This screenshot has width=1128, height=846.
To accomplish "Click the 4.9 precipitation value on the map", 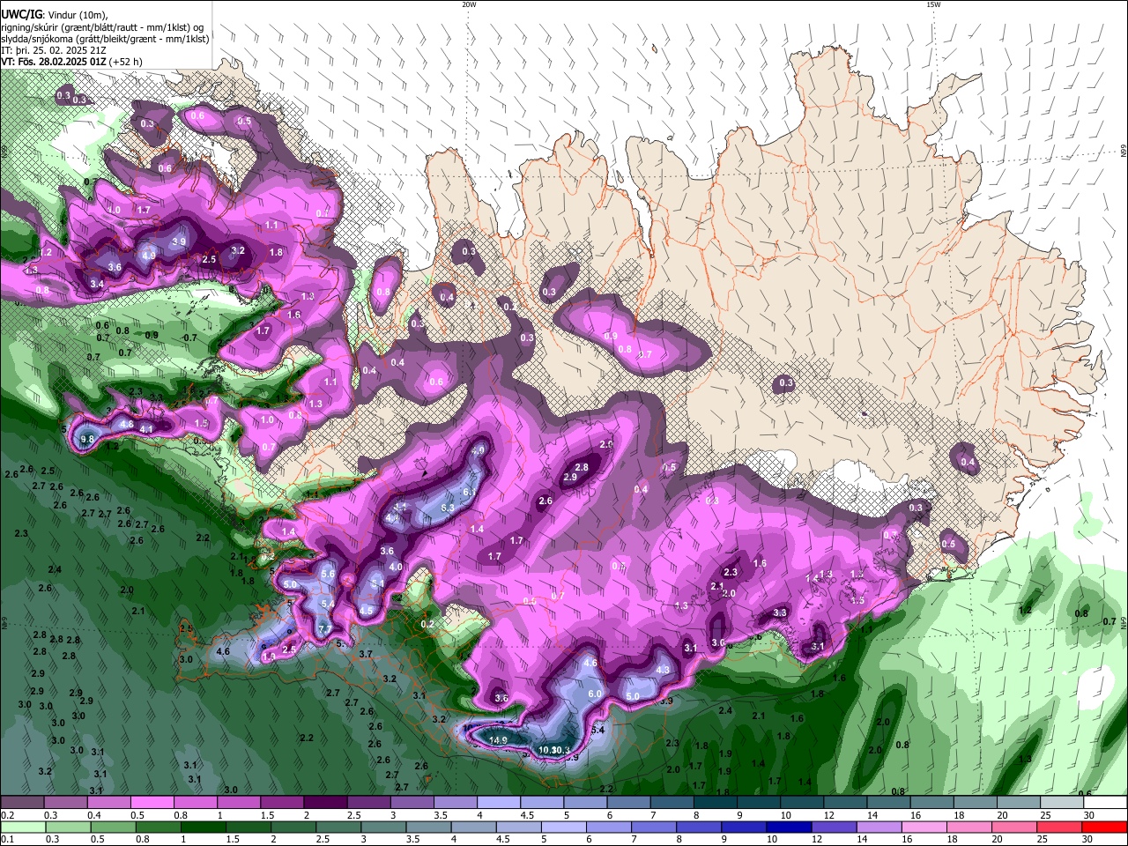I will point(149,256).
